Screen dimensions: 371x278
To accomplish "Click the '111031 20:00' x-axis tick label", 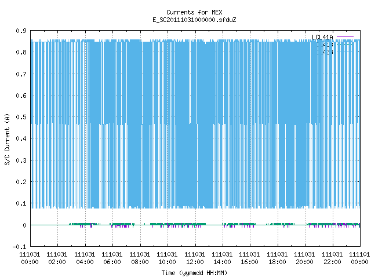I will click(304, 258).
